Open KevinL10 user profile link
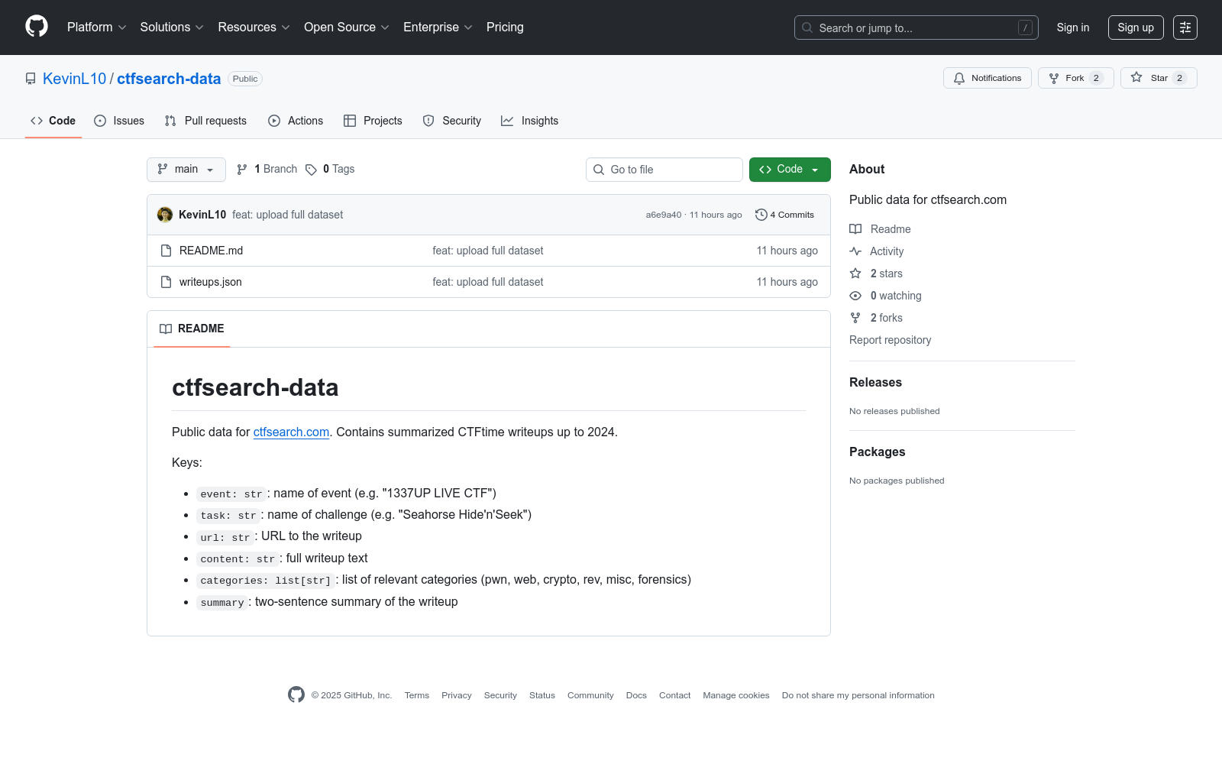 (74, 79)
